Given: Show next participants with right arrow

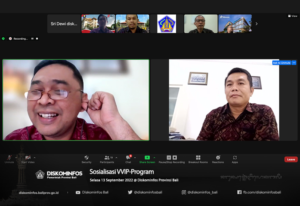Looking at the screenshot, I should (x=256, y=24).
